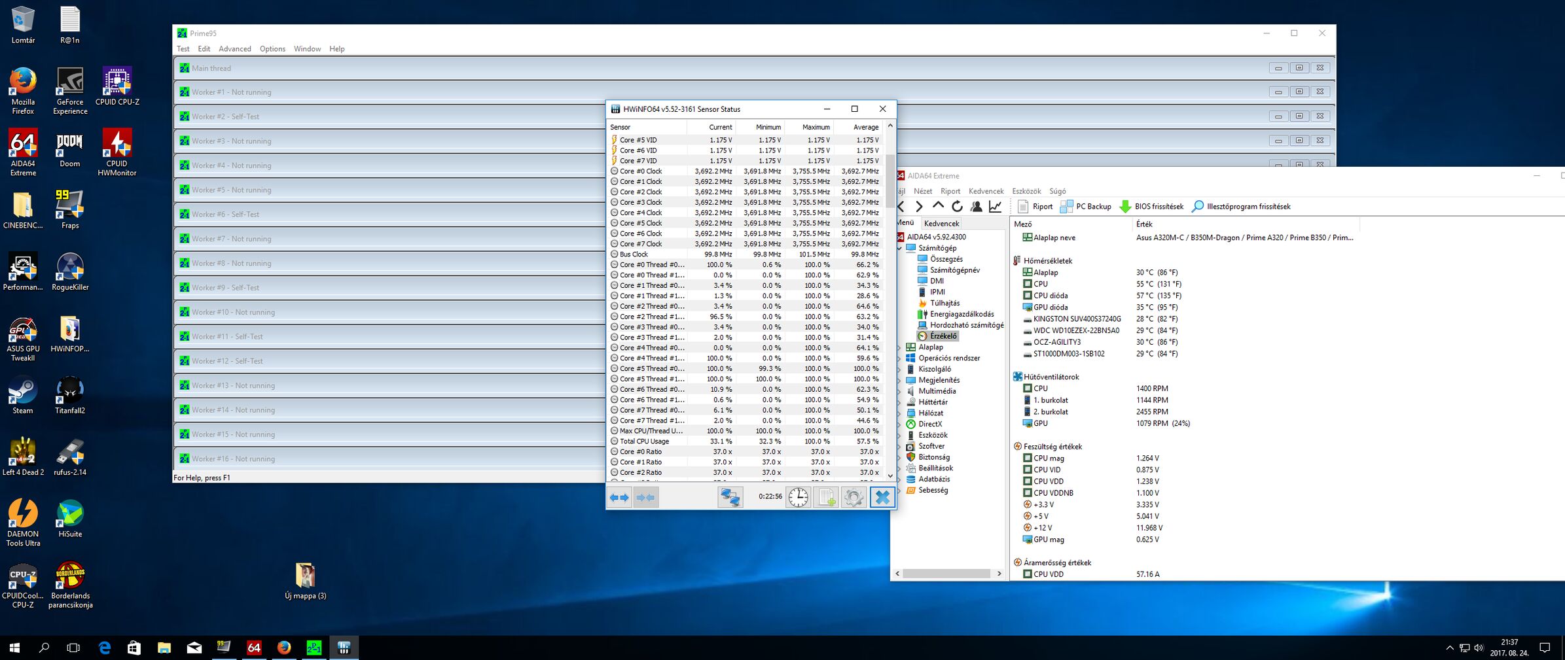Click AIDA64 Riport toolbar button
The image size is (1565, 660).
[x=1035, y=207]
